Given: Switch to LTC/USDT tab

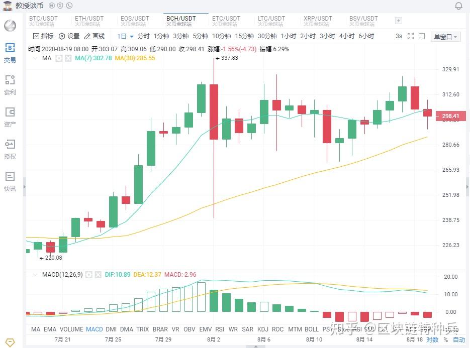Looking at the screenshot, I should [x=271, y=21].
